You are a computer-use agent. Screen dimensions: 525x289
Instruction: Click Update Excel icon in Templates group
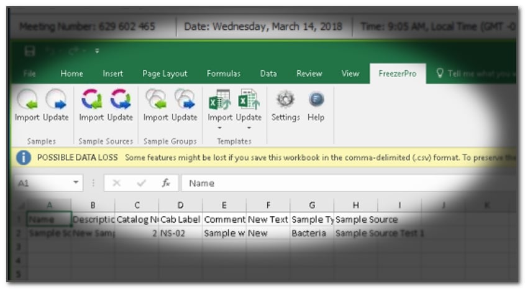point(249,99)
